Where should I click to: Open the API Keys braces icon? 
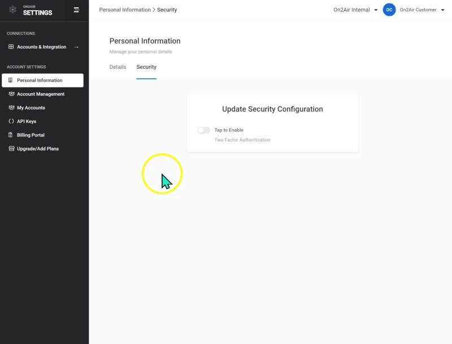pos(11,121)
